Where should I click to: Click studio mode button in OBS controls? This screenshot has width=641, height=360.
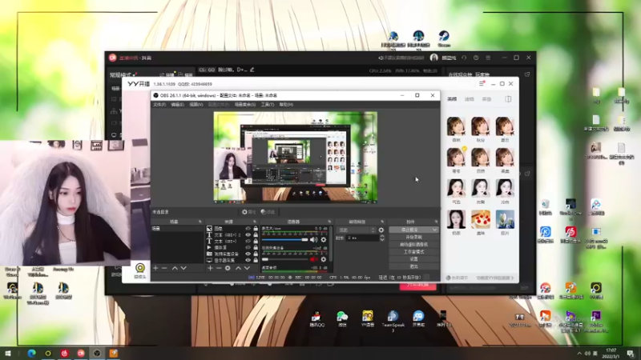413,252
